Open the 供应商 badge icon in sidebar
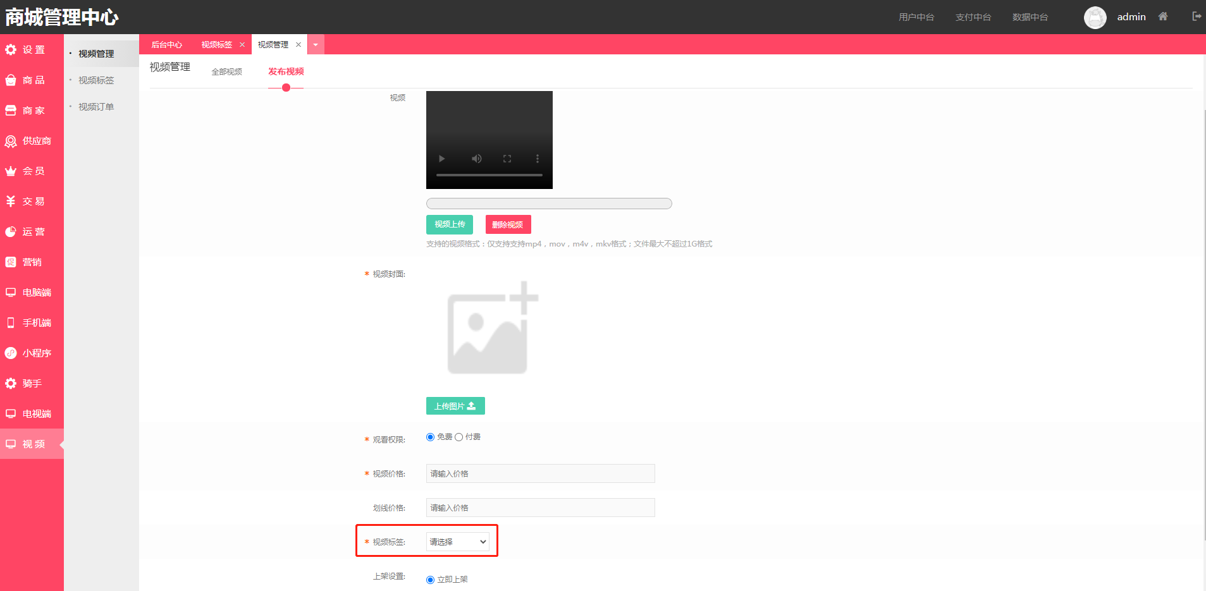This screenshot has width=1206, height=591. [11, 141]
